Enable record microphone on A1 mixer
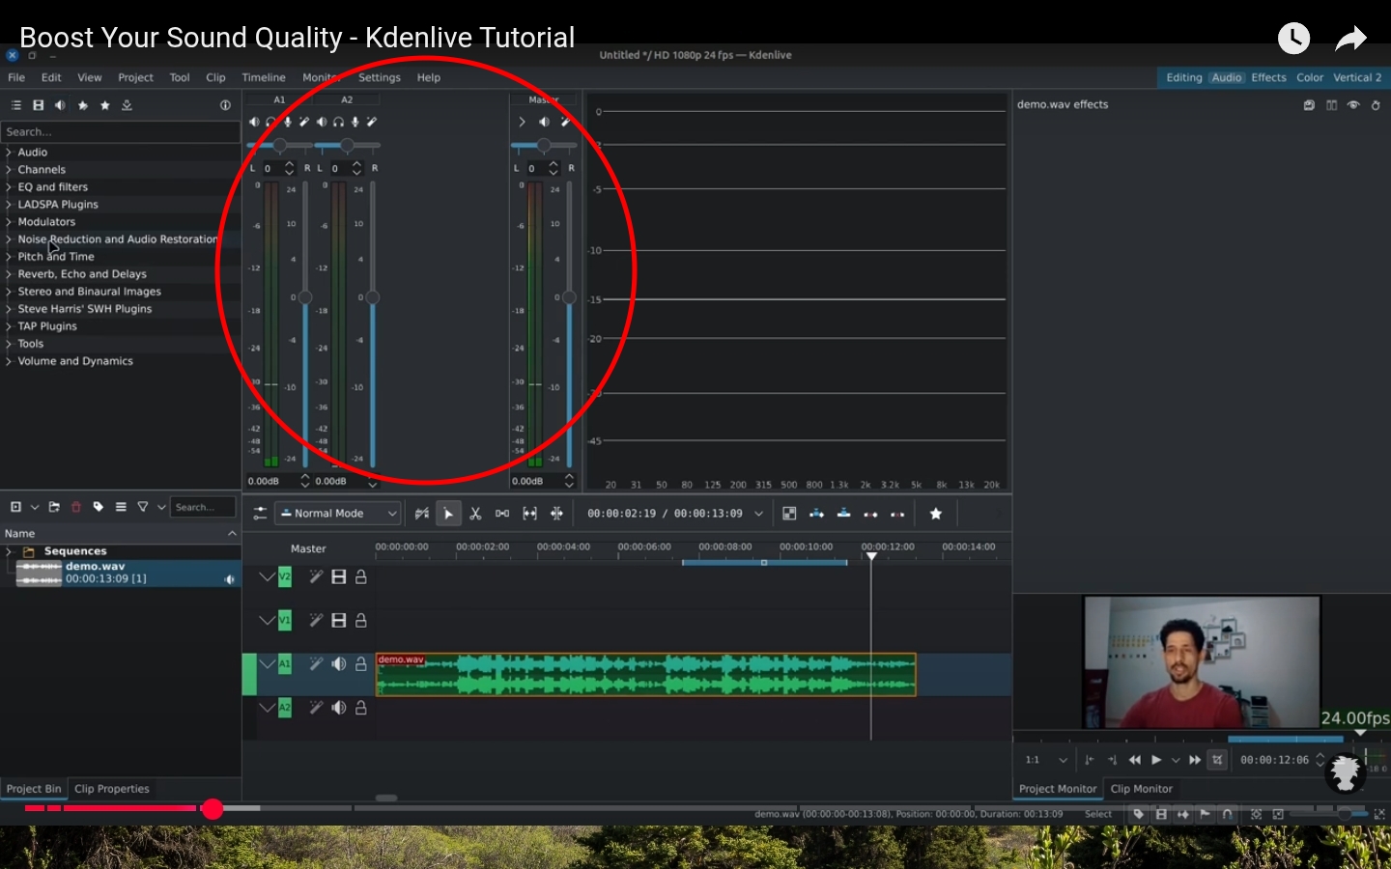1391x869 pixels. coord(288,122)
